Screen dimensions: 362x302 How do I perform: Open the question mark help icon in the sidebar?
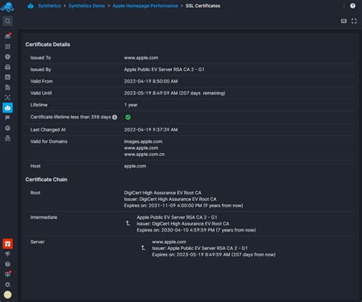(8, 264)
